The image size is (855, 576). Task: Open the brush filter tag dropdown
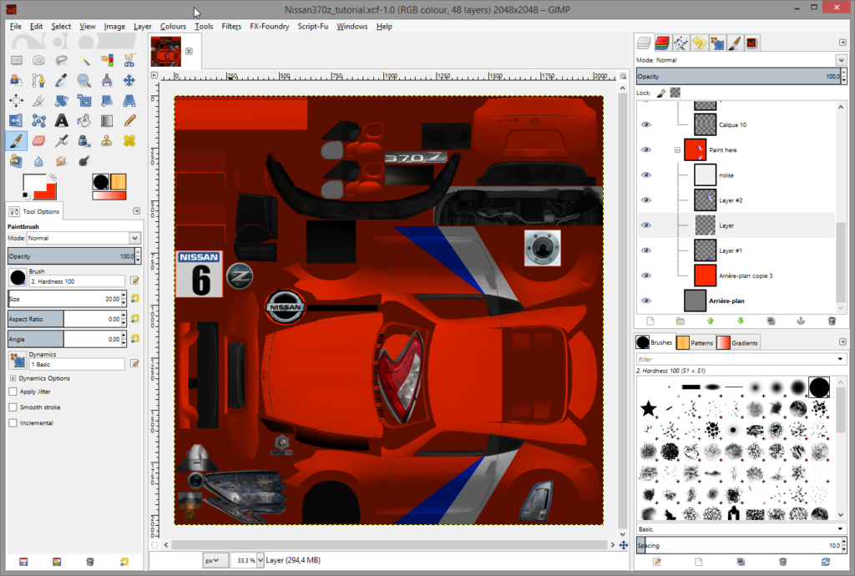pyautogui.click(x=840, y=360)
